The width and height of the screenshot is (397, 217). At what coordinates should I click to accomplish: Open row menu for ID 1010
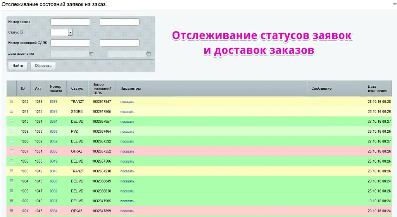[11, 121]
